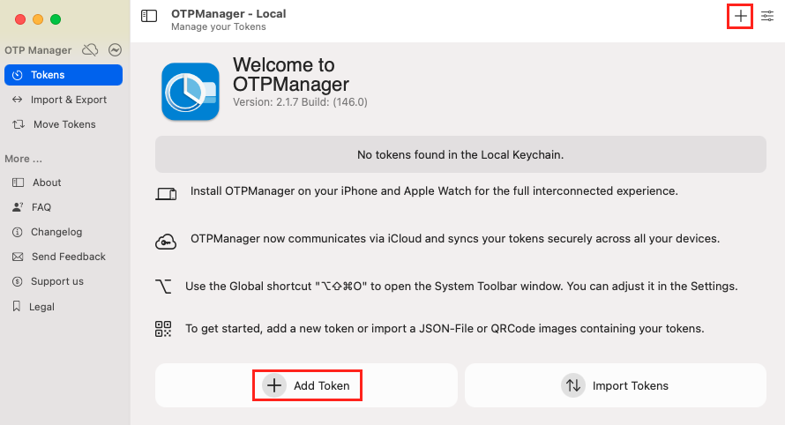
Task: Click the No tokens found banner
Action: (460, 154)
